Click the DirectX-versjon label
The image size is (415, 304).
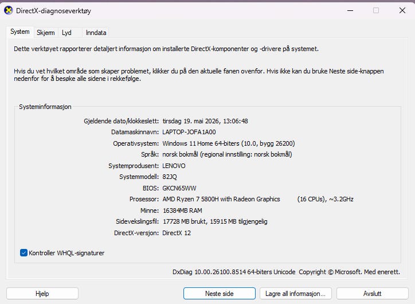click(x=136, y=233)
